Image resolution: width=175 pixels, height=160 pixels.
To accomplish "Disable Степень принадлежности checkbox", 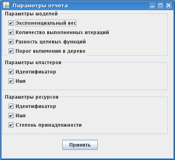I will [x=11, y=125].
